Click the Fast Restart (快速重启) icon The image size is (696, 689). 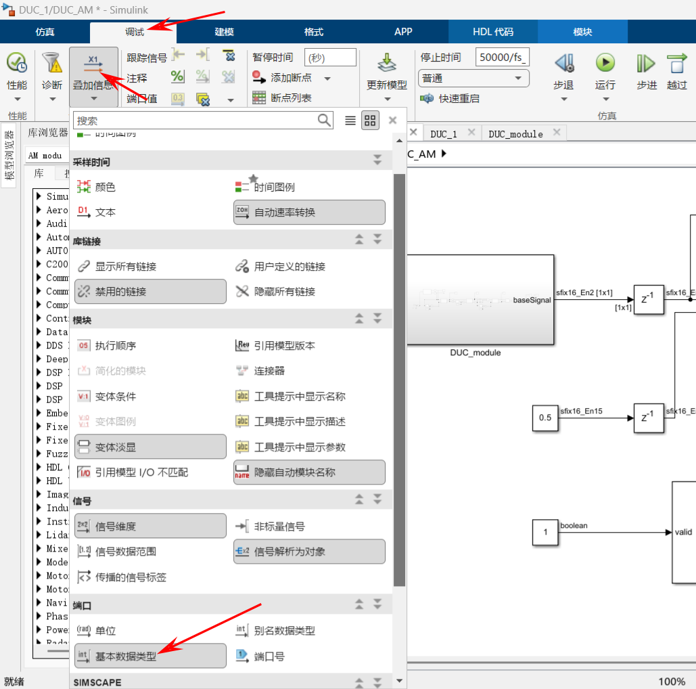[x=427, y=98]
